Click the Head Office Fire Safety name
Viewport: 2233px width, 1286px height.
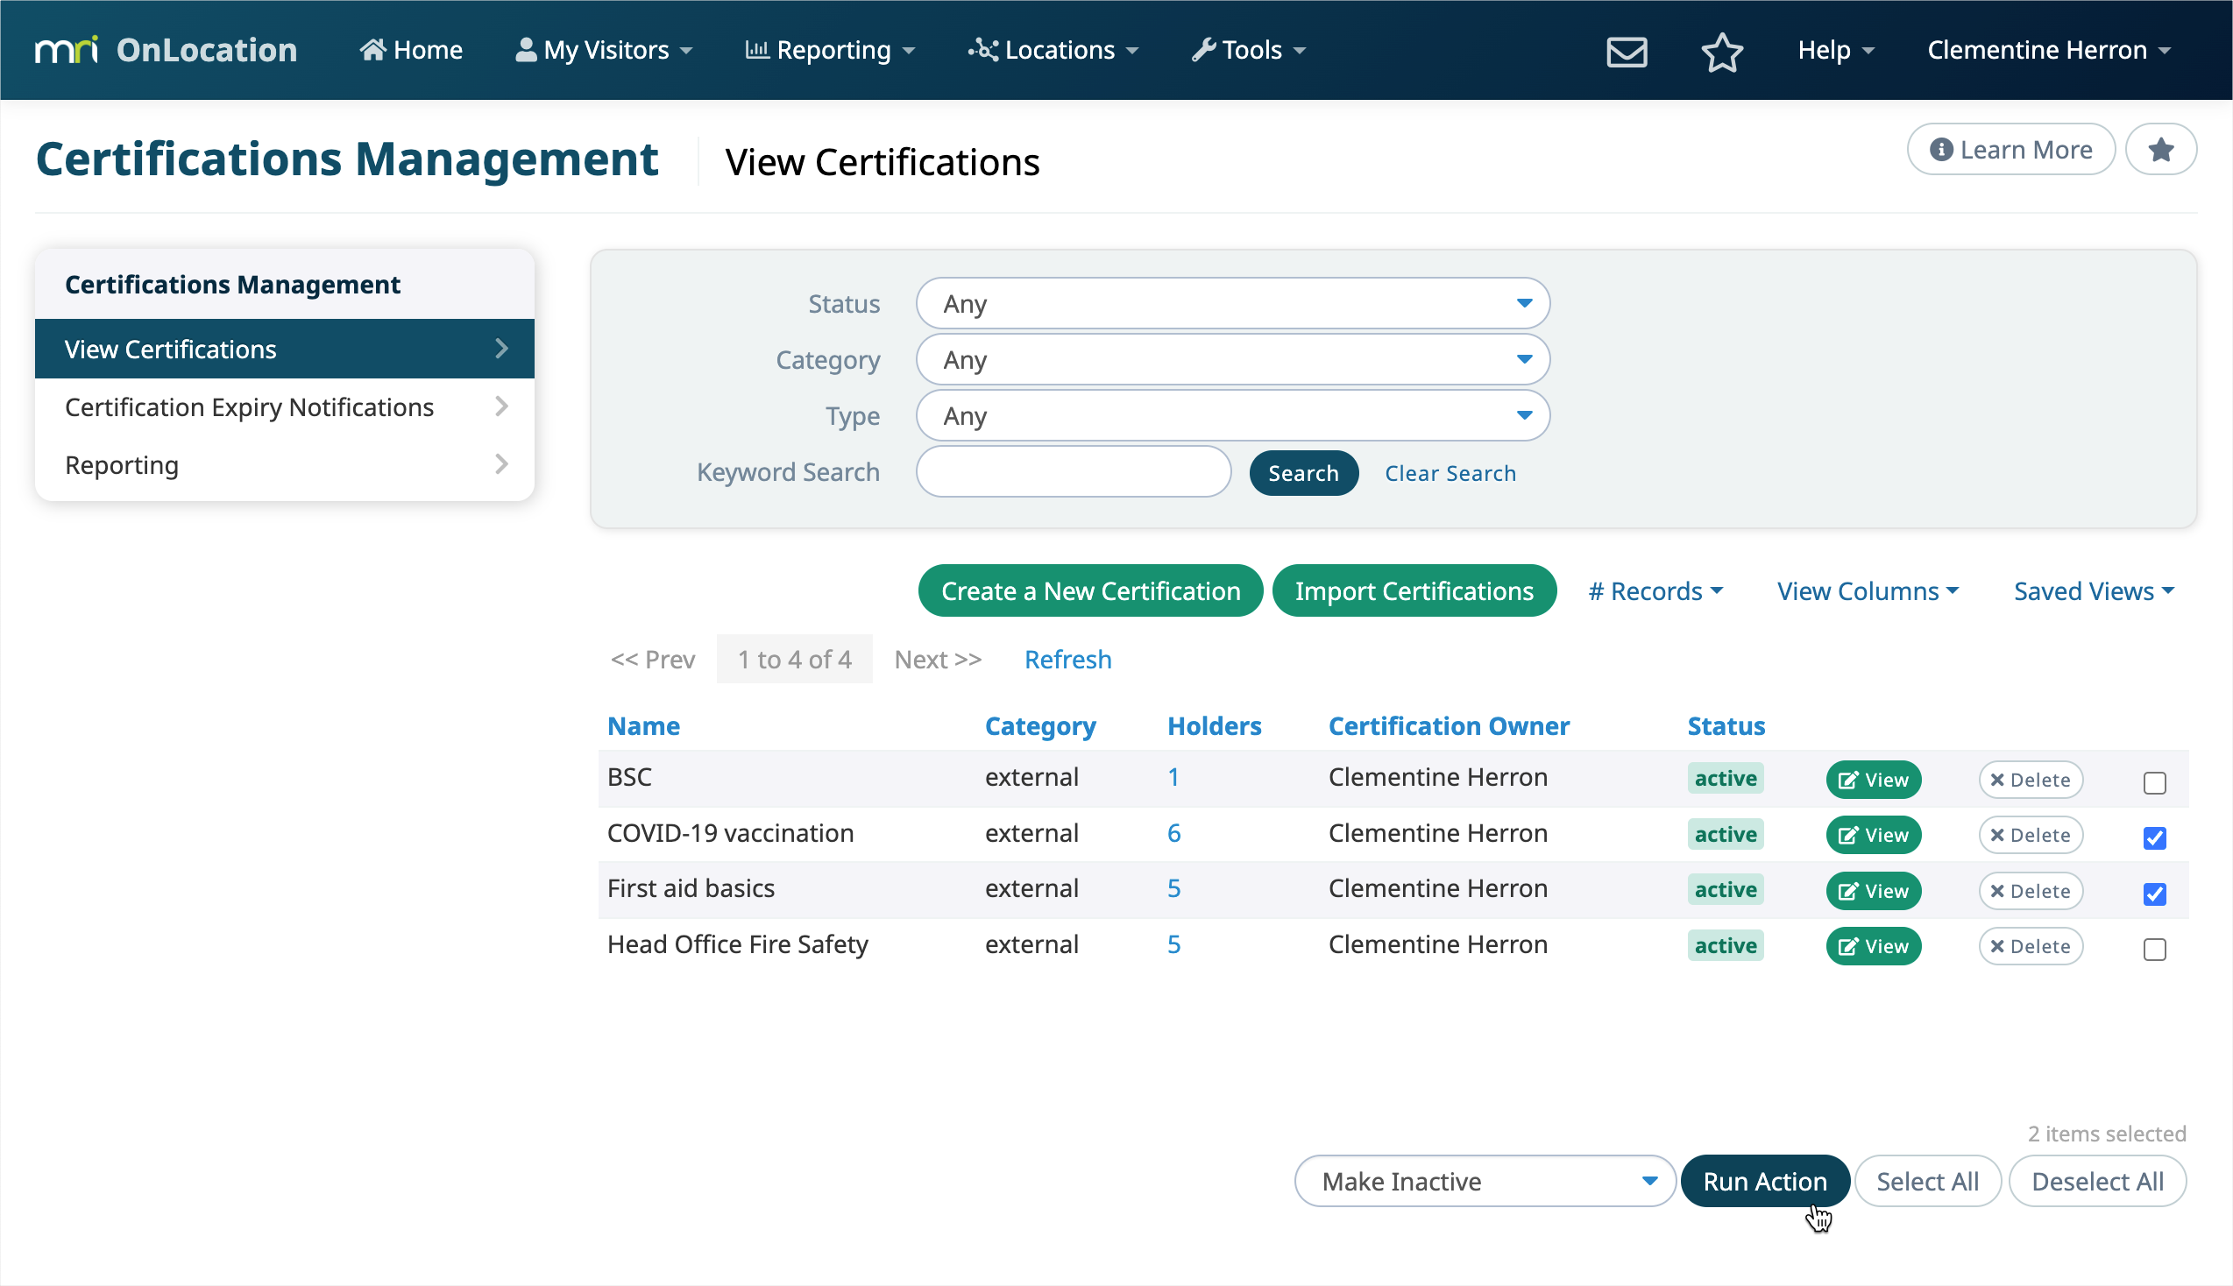pos(738,945)
